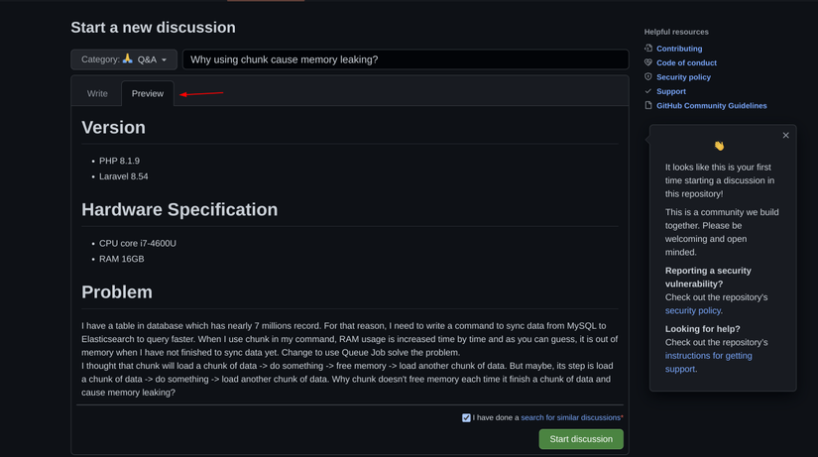This screenshot has width=818, height=457.
Task: Open the Code of conduct link
Action: click(x=686, y=62)
